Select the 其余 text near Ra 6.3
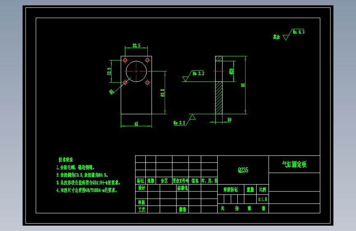The image size is (356, 231). tap(276, 37)
